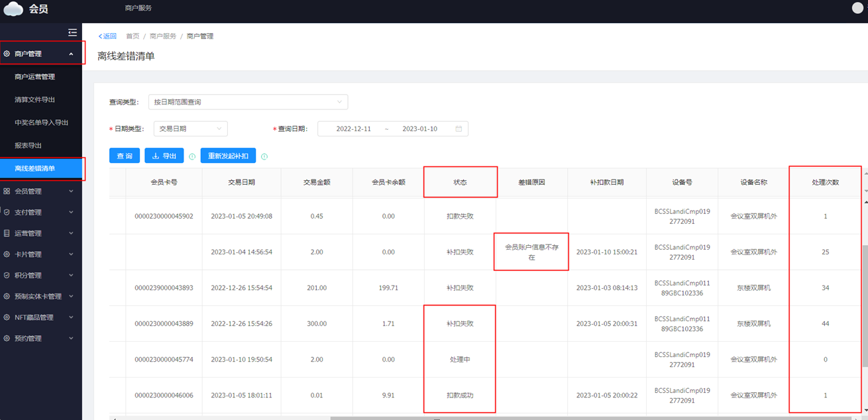Click the 商户管理 gear icon in sidebar

point(7,54)
